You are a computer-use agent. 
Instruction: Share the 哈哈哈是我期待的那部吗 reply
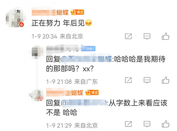(129, 80)
